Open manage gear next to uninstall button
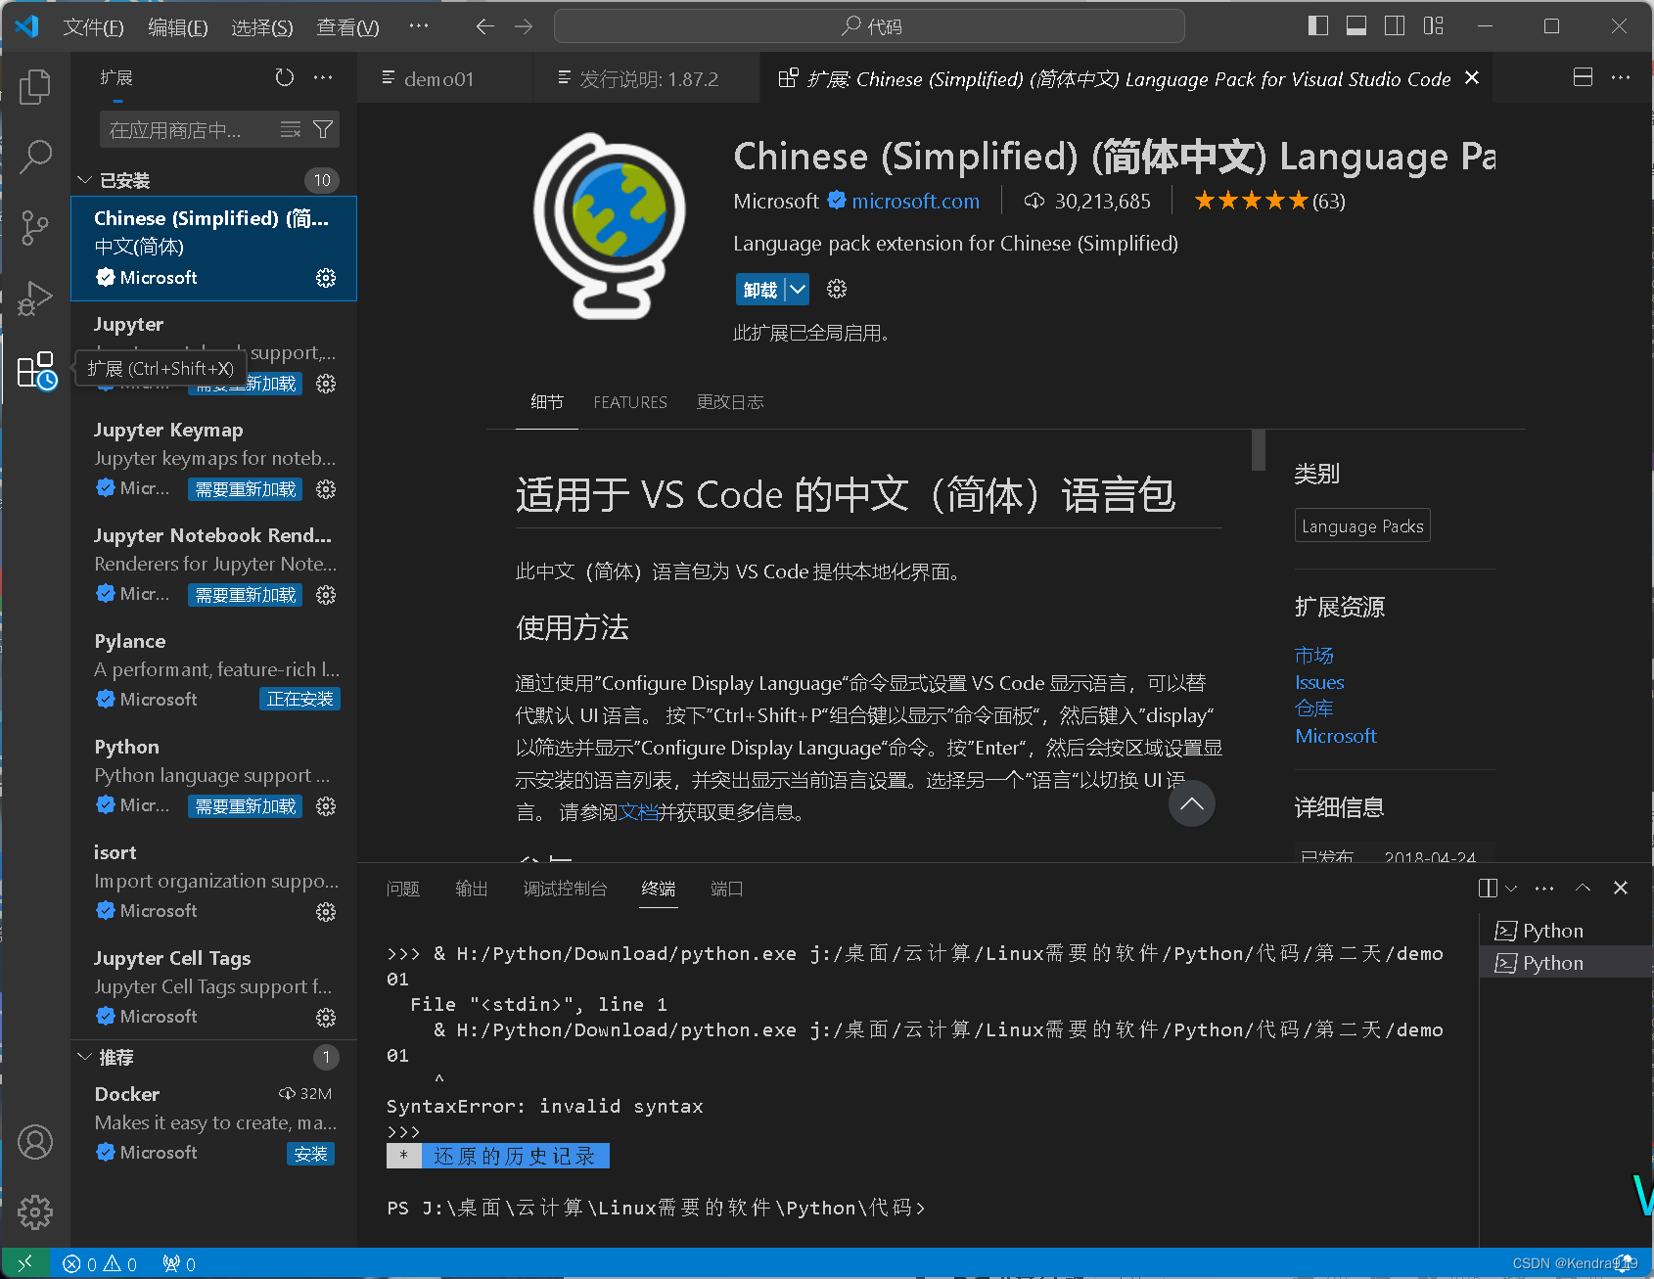Image resolution: width=1654 pixels, height=1279 pixels. click(837, 289)
